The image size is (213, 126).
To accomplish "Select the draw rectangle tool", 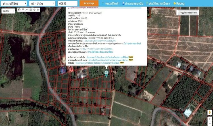I will (30, 10).
